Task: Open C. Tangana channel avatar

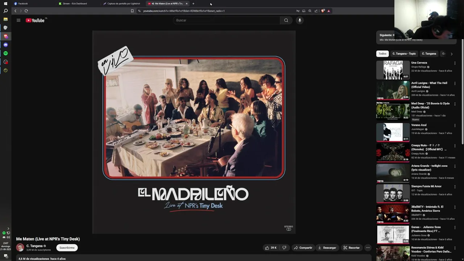Action: [x=20, y=248]
